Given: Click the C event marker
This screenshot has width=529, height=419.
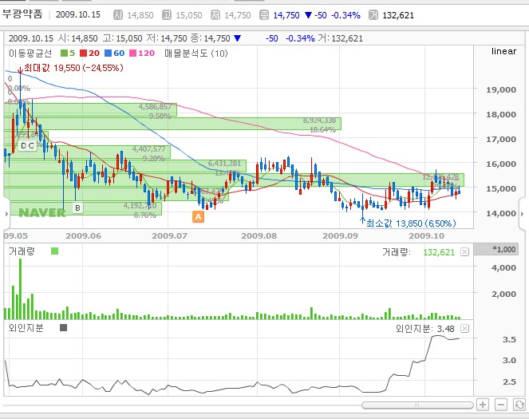Looking at the screenshot, I should click(31, 146).
